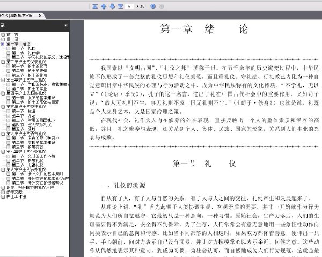
Task: Click the blue go-back view button
Action: click(153, 6)
